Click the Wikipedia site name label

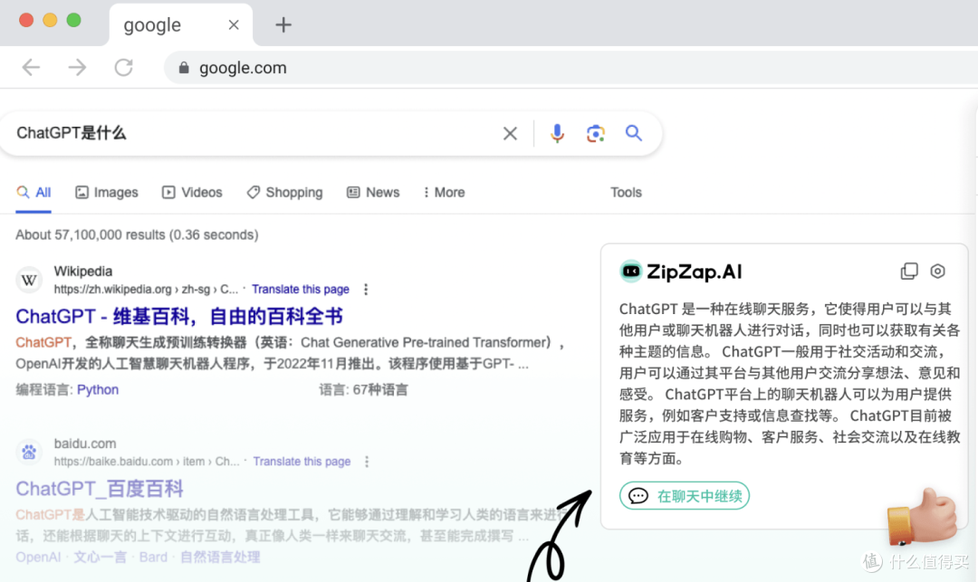[x=83, y=271]
